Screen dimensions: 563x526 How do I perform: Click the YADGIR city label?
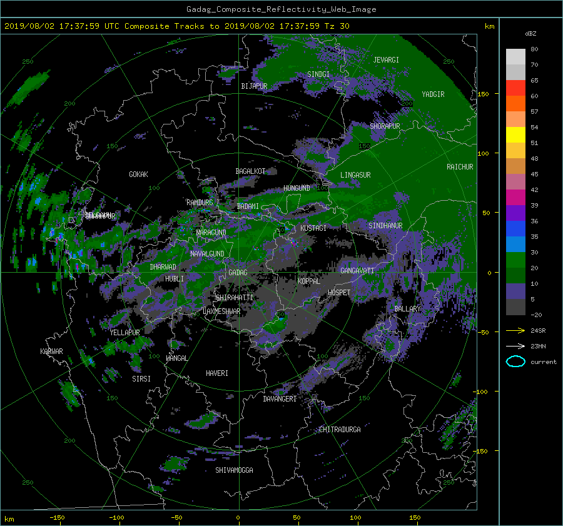433,94
